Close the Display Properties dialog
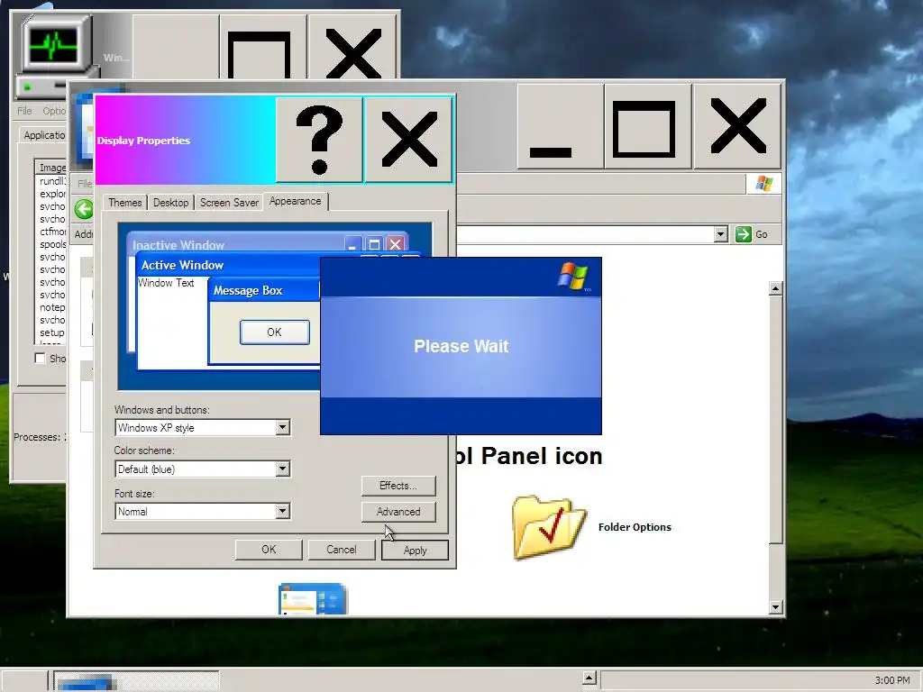 [408, 140]
